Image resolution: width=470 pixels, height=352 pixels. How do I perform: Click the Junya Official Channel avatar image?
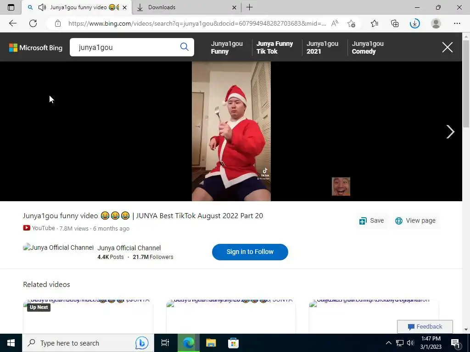(x=58, y=247)
